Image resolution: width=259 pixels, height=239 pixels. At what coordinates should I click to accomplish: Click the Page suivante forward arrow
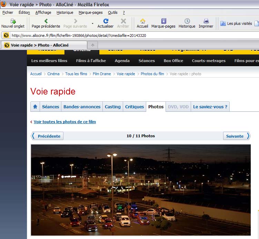76,21
